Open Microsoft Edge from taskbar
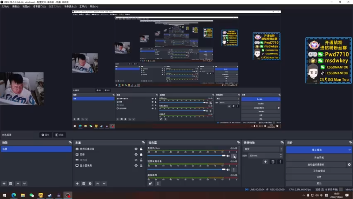Image resolution: width=353 pixels, height=199 pixels. point(14,195)
